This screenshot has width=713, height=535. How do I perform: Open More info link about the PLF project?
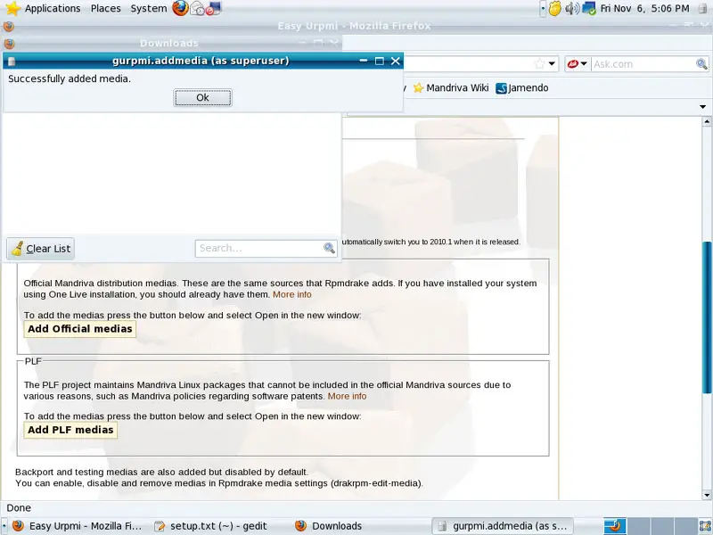347,396
